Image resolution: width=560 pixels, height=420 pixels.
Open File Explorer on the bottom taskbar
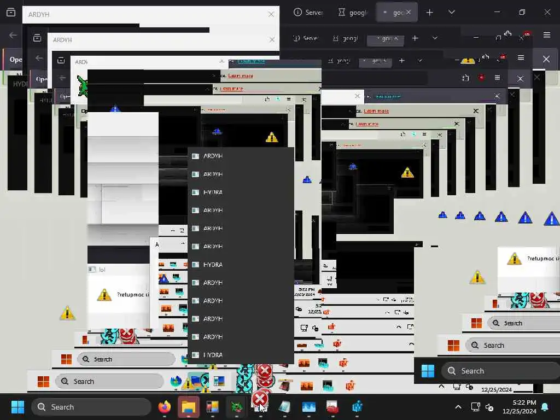(189, 407)
